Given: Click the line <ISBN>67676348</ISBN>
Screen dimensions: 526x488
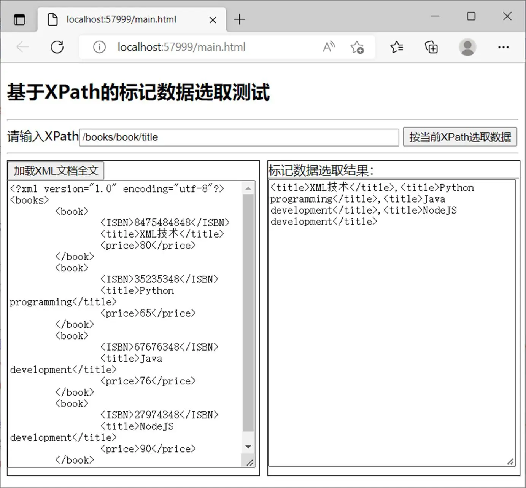Looking at the screenshot, I should click(x=159, y=347).
